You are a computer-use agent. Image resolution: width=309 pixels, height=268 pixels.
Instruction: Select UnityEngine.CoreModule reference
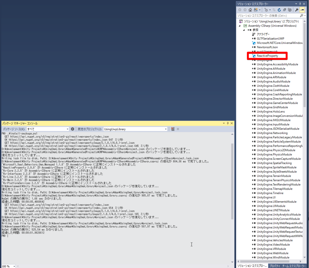[272, 90]
